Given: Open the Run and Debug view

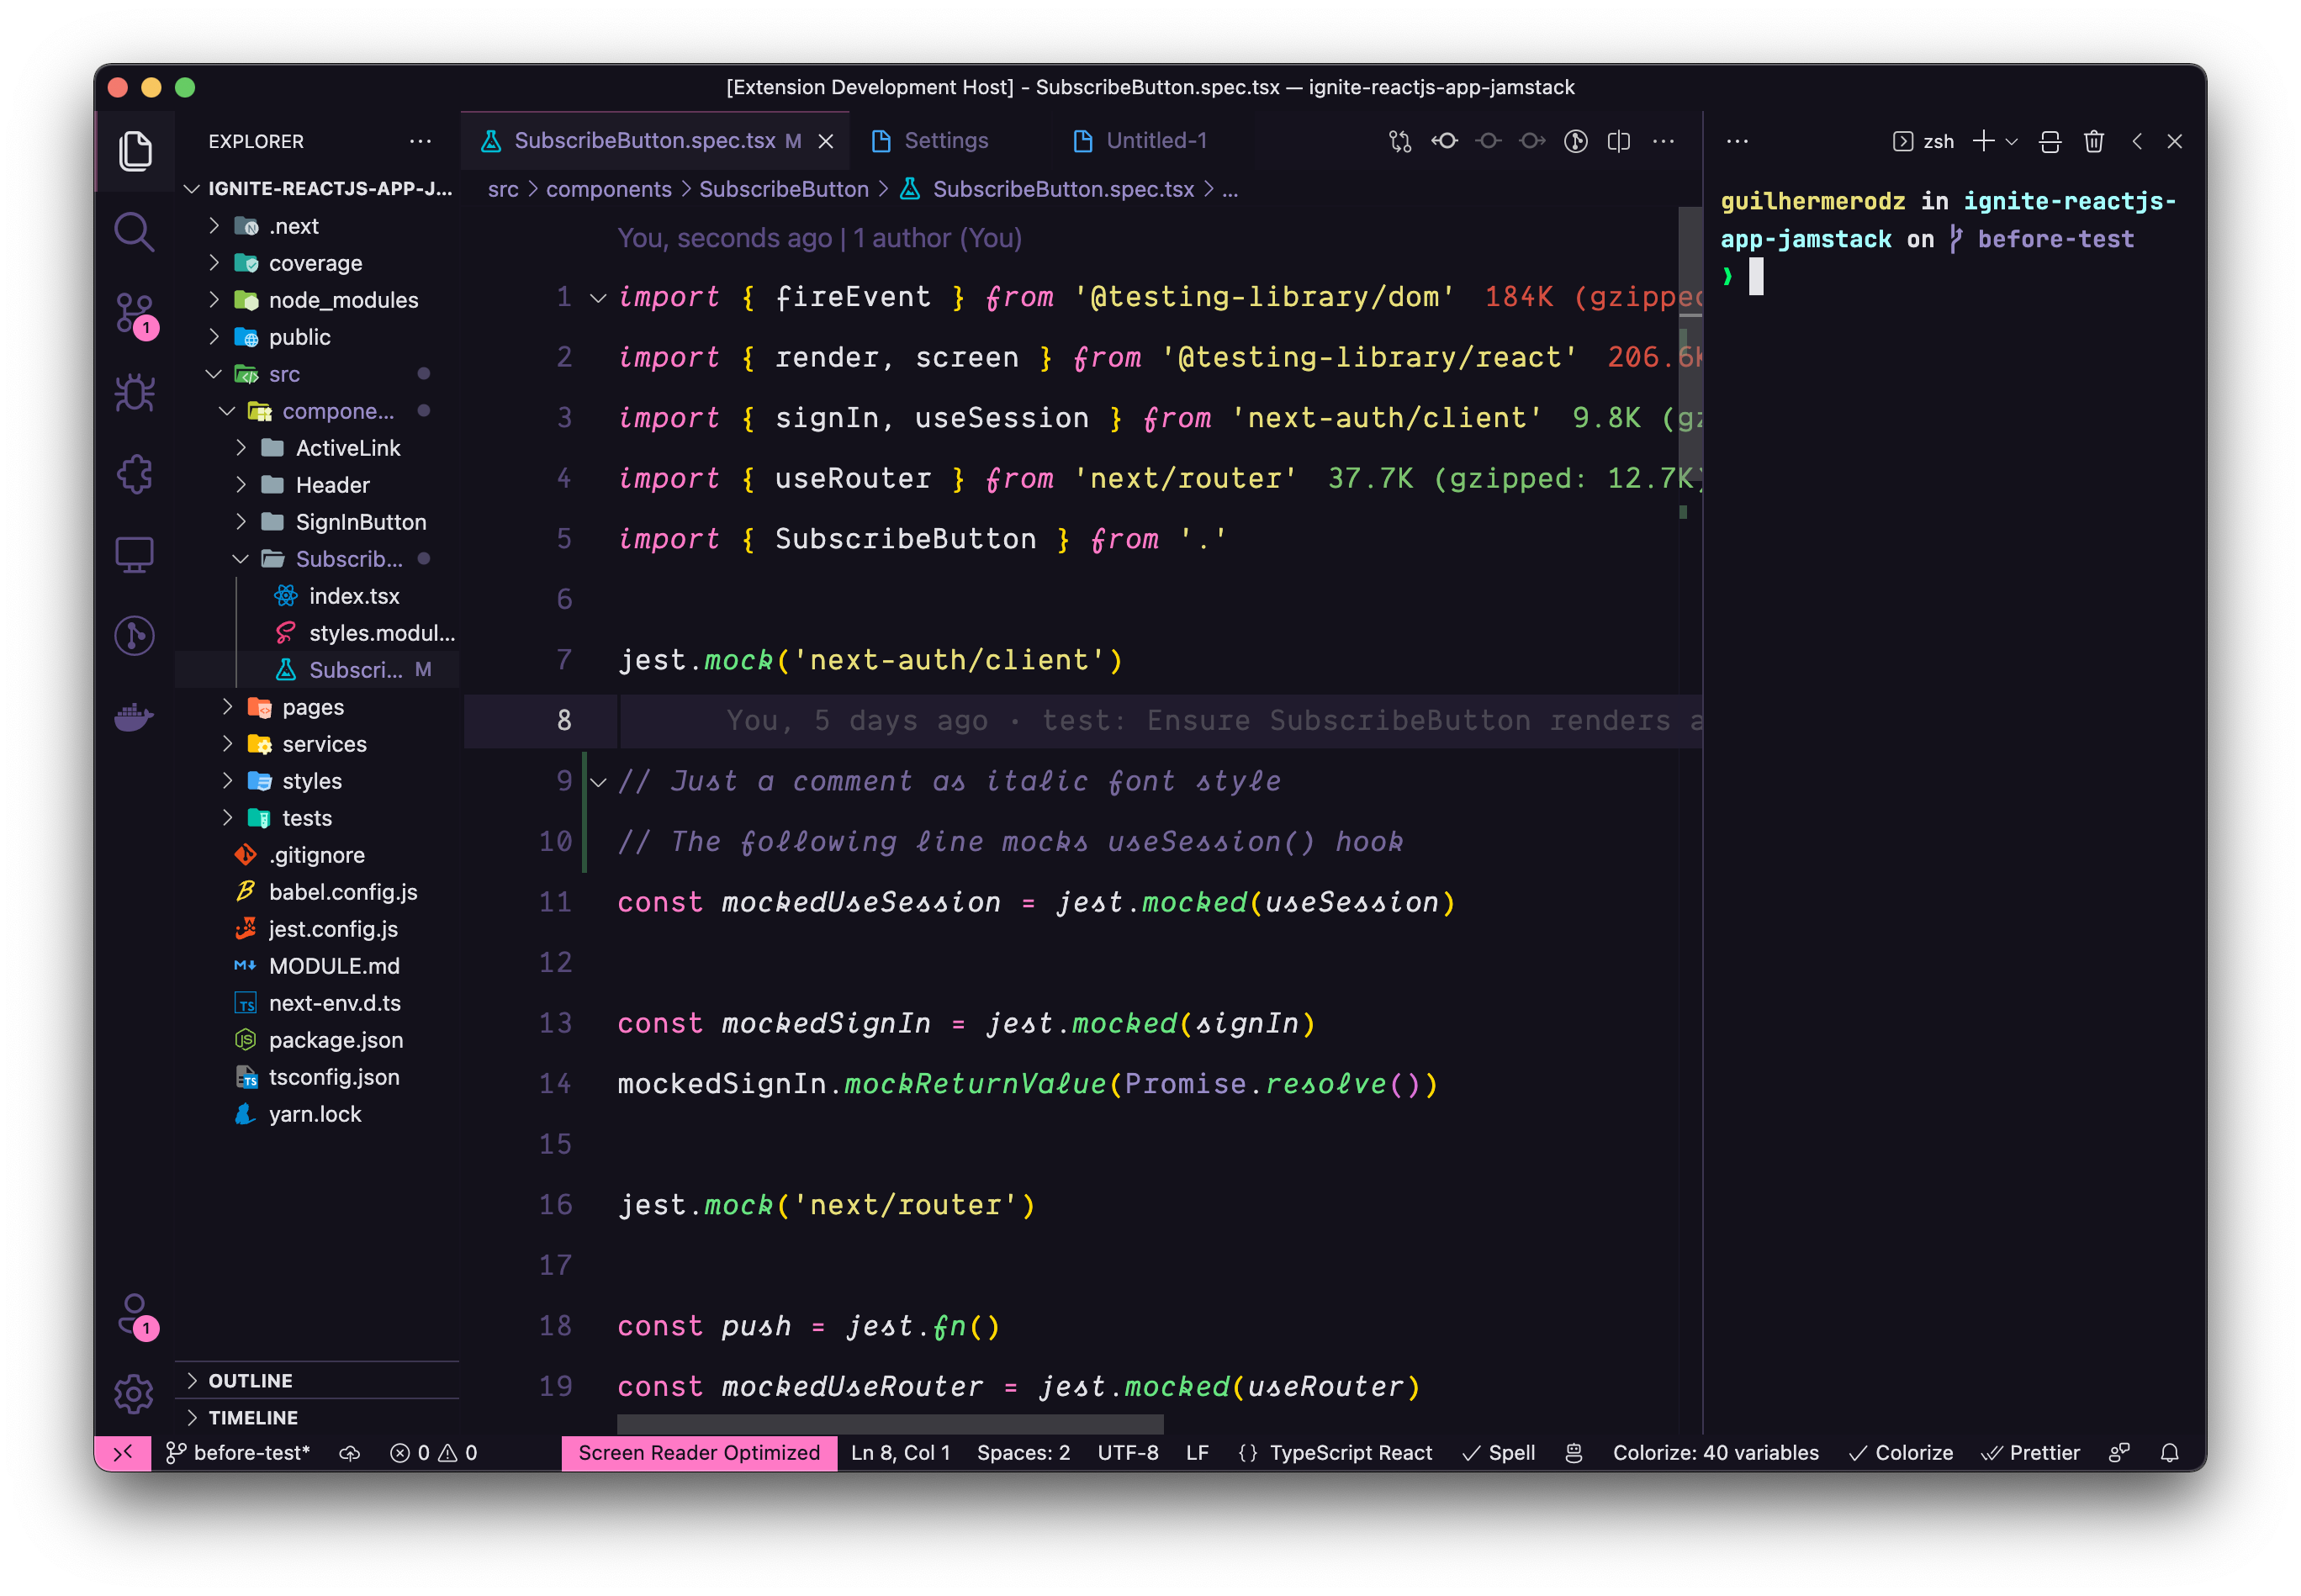Looking at the screenshot, I should 134,393.
